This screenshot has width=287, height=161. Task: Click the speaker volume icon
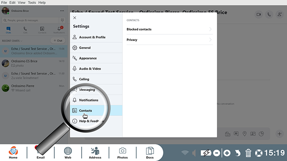click(194, 153)
